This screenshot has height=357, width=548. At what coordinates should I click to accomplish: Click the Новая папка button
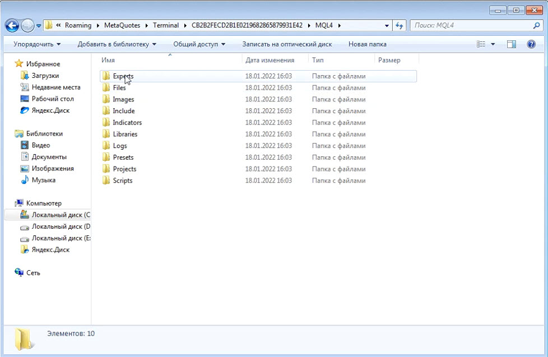click(367, 44)
